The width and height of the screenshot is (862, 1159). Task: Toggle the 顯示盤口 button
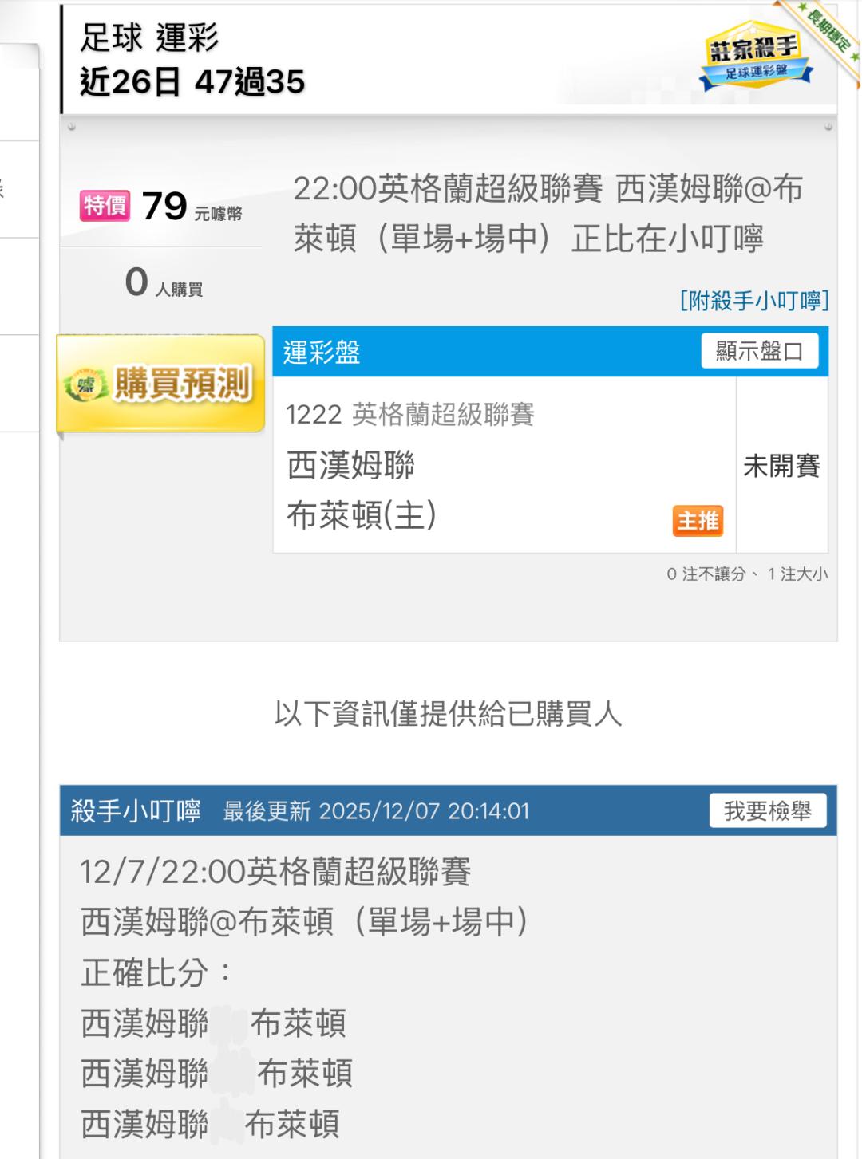tap(759, 351)
